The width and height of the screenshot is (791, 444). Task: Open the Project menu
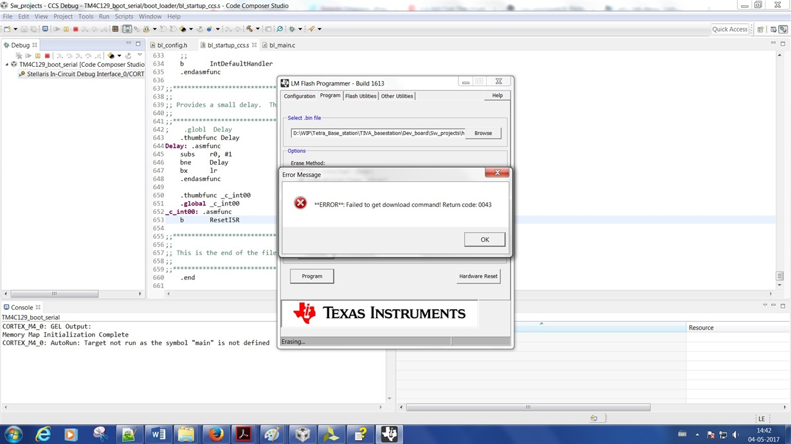click(63, 16)
